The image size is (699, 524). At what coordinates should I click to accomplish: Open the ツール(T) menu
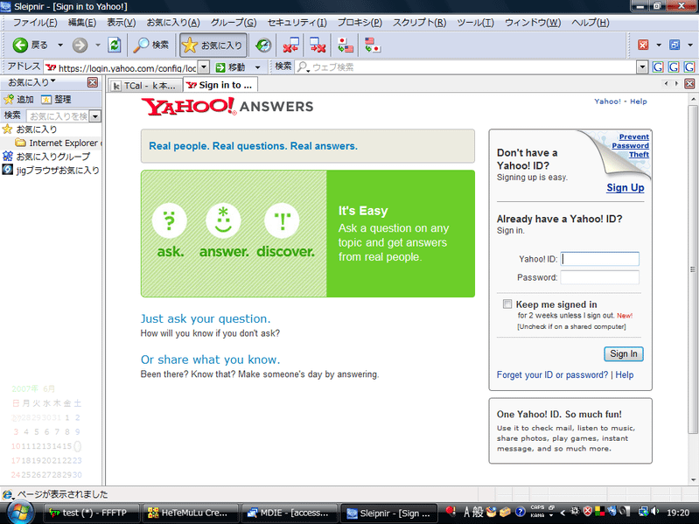475,22
